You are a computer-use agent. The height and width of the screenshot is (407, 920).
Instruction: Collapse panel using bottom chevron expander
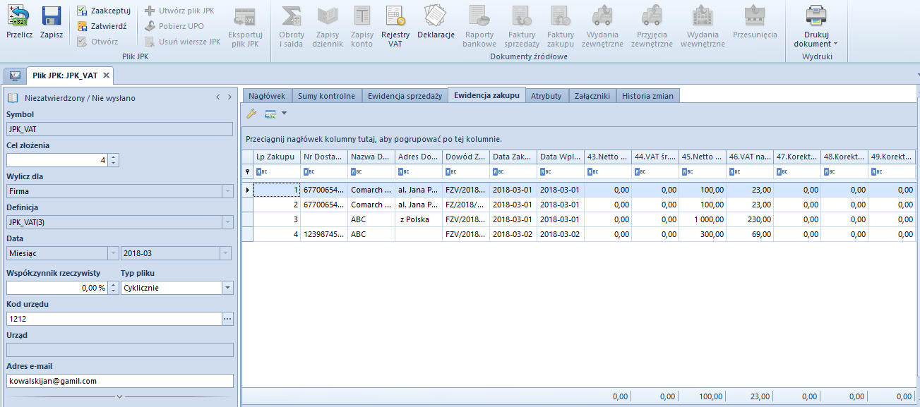click(x=119, y=396)
